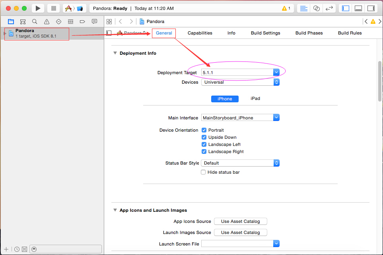
Task: Show the version editor
Action: pyautogui.click(x=329, y=8)
